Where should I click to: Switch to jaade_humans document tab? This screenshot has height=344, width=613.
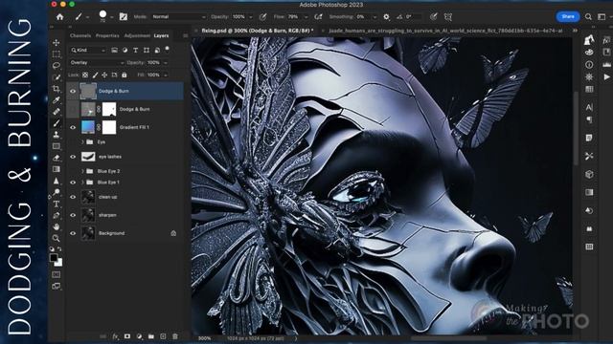[445, 31]
